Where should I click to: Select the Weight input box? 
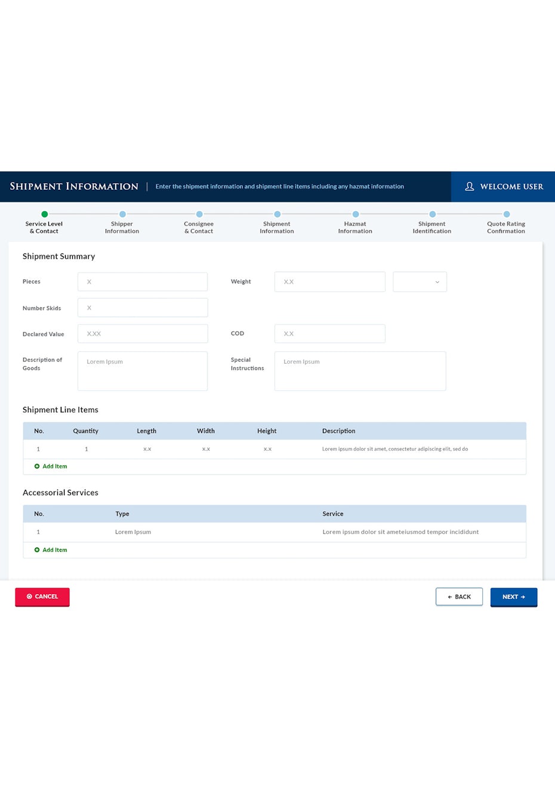point(329,282)
